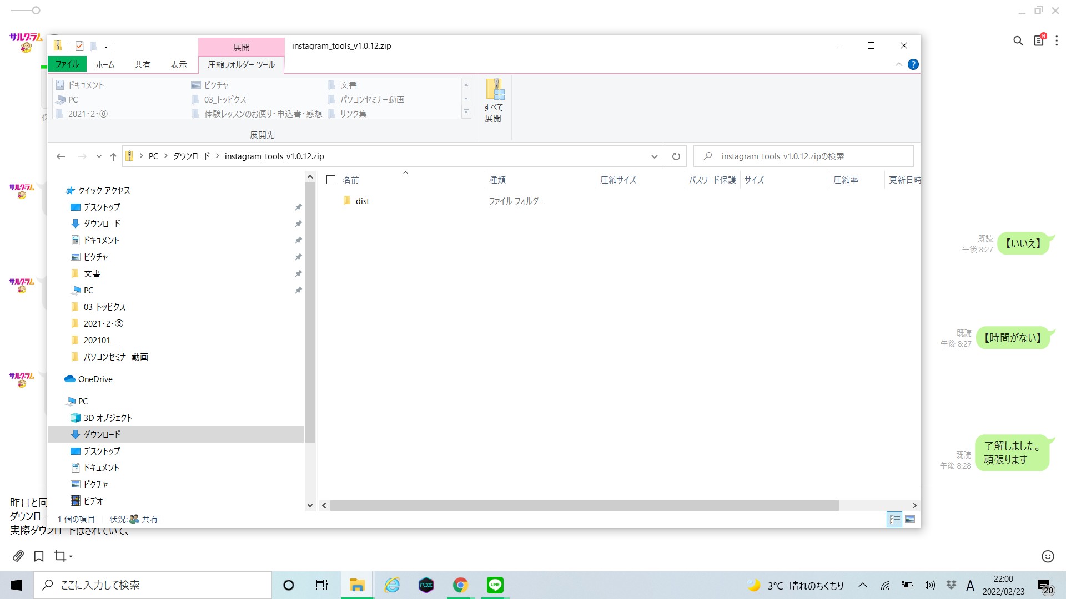Click the Windows Start button
This screenshot has width=1066, height=599.
pos(17,585)
